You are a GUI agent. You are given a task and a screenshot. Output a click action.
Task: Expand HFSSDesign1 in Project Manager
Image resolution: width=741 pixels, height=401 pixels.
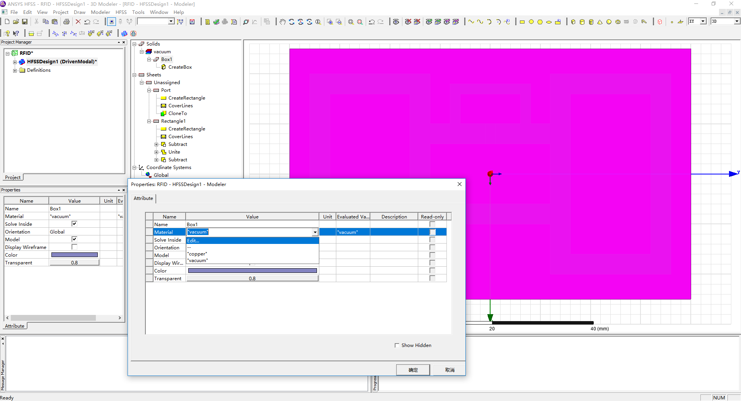15,62
